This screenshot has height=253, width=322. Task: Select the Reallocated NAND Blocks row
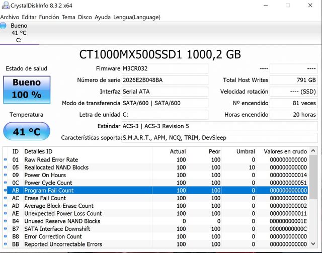coord(155,167)
